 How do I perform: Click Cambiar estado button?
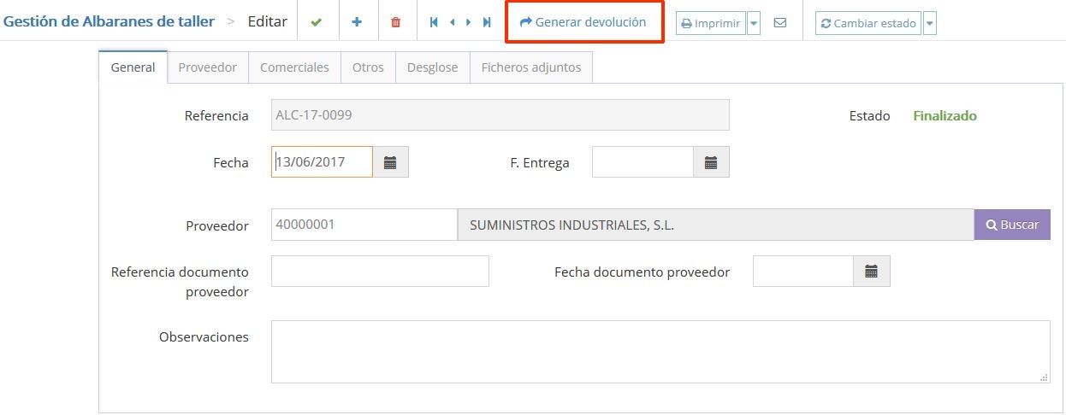coord(868,23)
